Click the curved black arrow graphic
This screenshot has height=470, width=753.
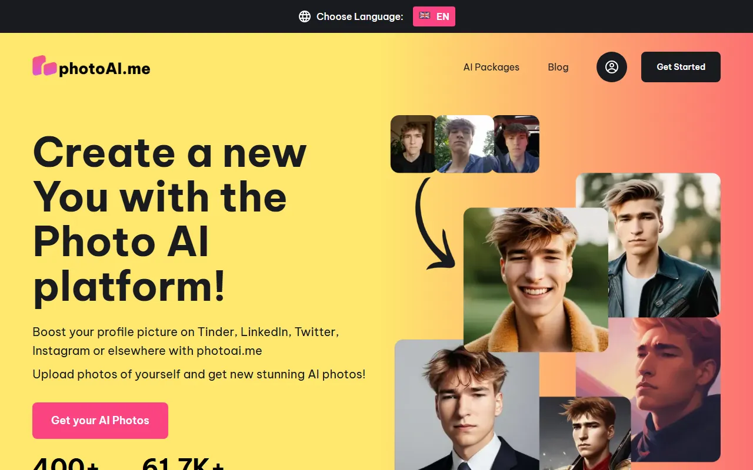(x=434, y=224)
